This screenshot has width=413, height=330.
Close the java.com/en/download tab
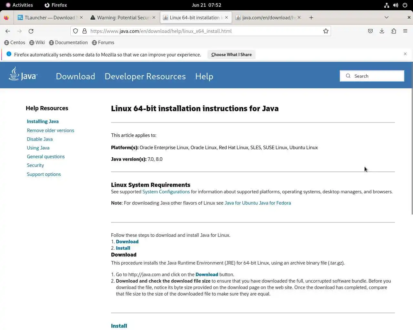point(299,18)
